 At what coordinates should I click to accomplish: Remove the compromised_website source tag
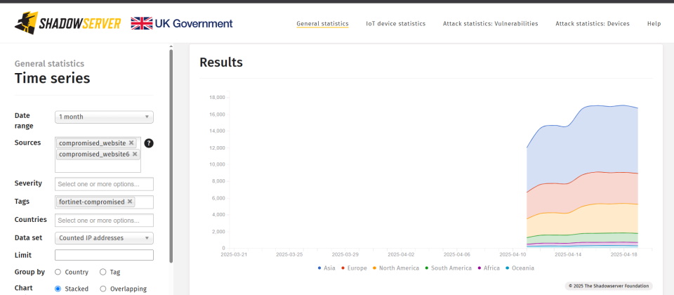(x=131, y=143)
